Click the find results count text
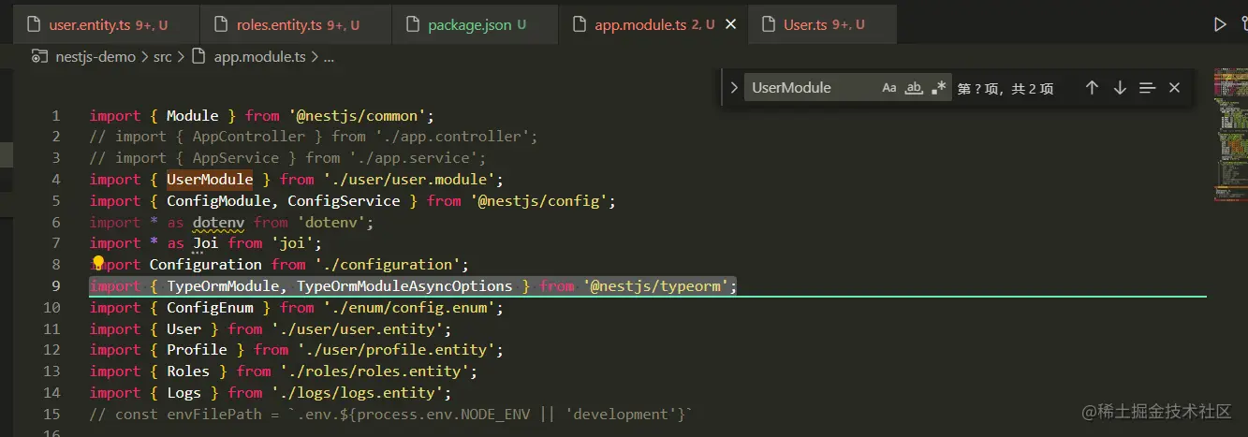The width and height of the screenshot is (1248, 437). point(1006,89)
